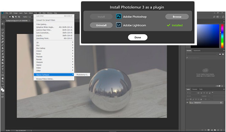Select the Eraser tool

3,54
